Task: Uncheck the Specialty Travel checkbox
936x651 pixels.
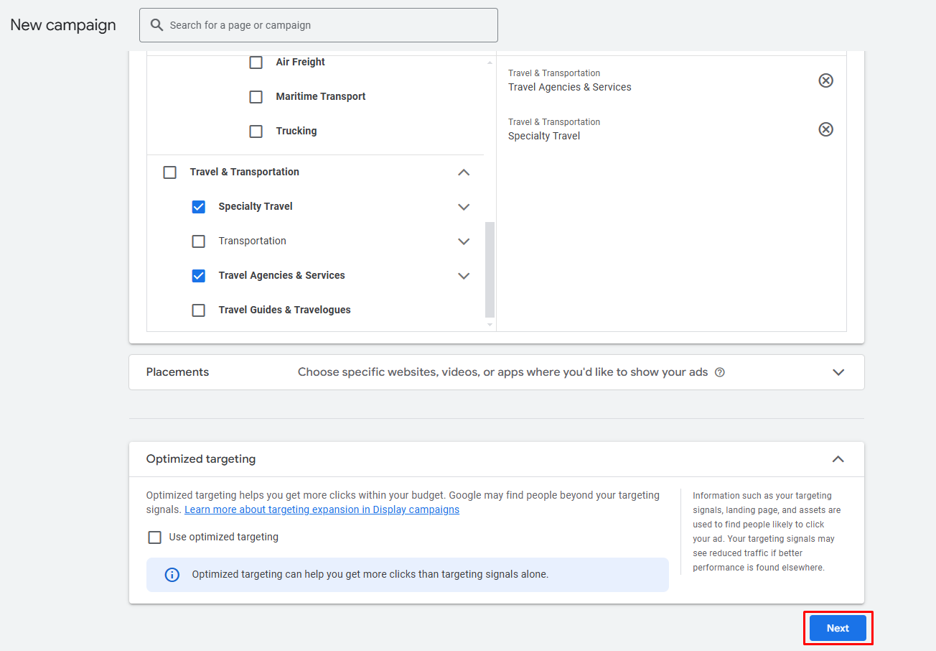Action: [199, 207]
